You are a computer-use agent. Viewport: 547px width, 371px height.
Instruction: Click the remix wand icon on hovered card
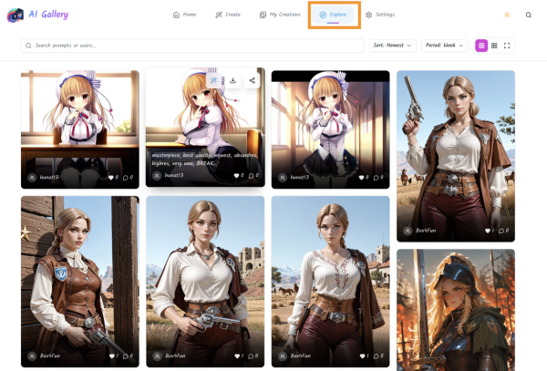[x=214, y=80]
